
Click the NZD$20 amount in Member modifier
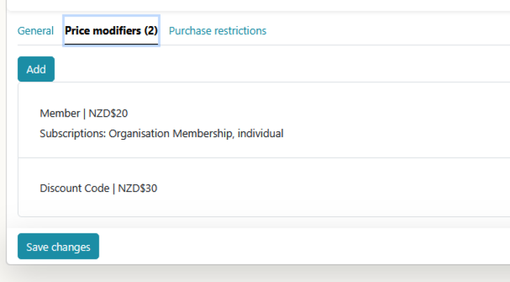pyautogui.click(x=108, y=114)
